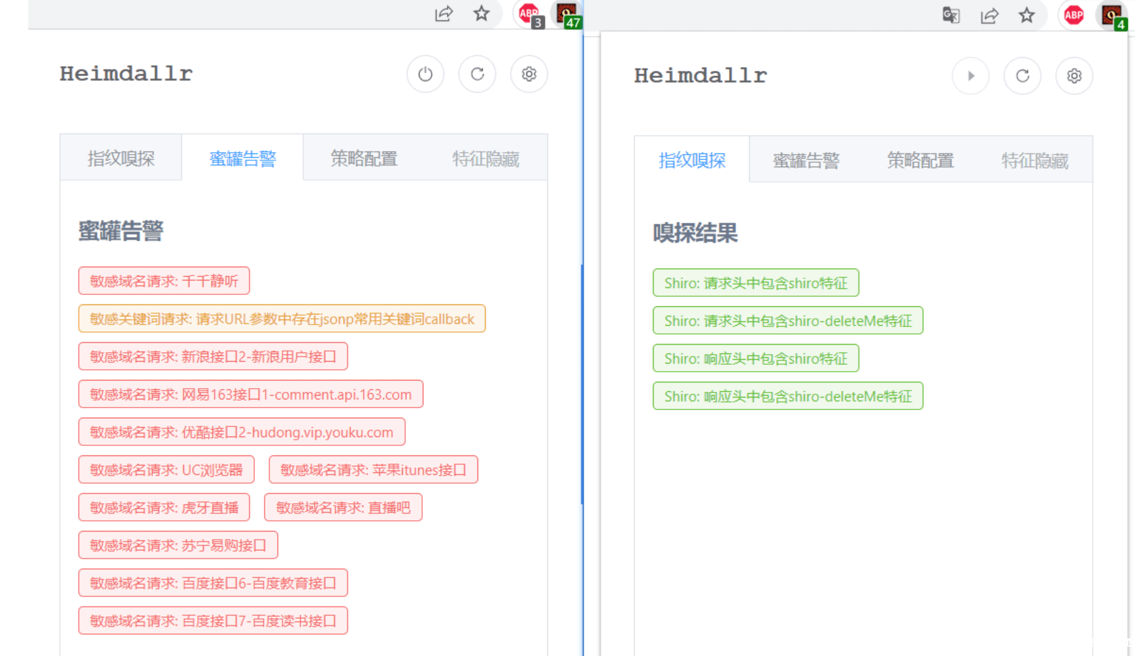Click the Shiro 请求头中包含shiro-deleteMe特征 result

coord(788,321)
